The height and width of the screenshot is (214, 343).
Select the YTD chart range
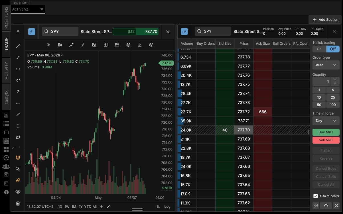(x=88, y=207)
